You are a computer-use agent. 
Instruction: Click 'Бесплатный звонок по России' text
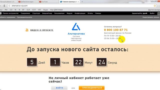tap(118, 33)
